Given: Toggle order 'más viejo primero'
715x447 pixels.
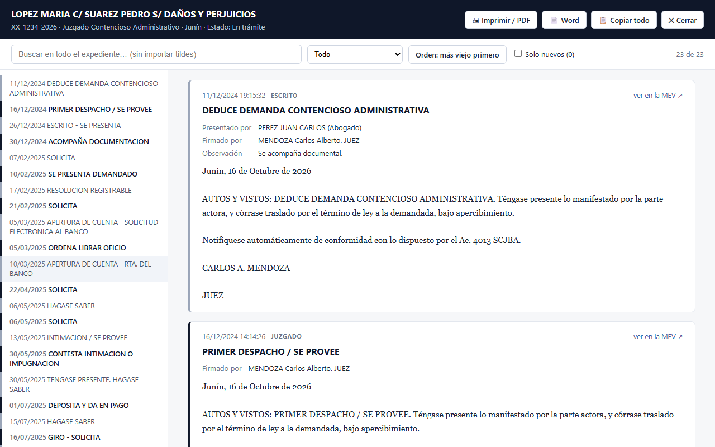Looking at the screenshot, I should 457,55.
